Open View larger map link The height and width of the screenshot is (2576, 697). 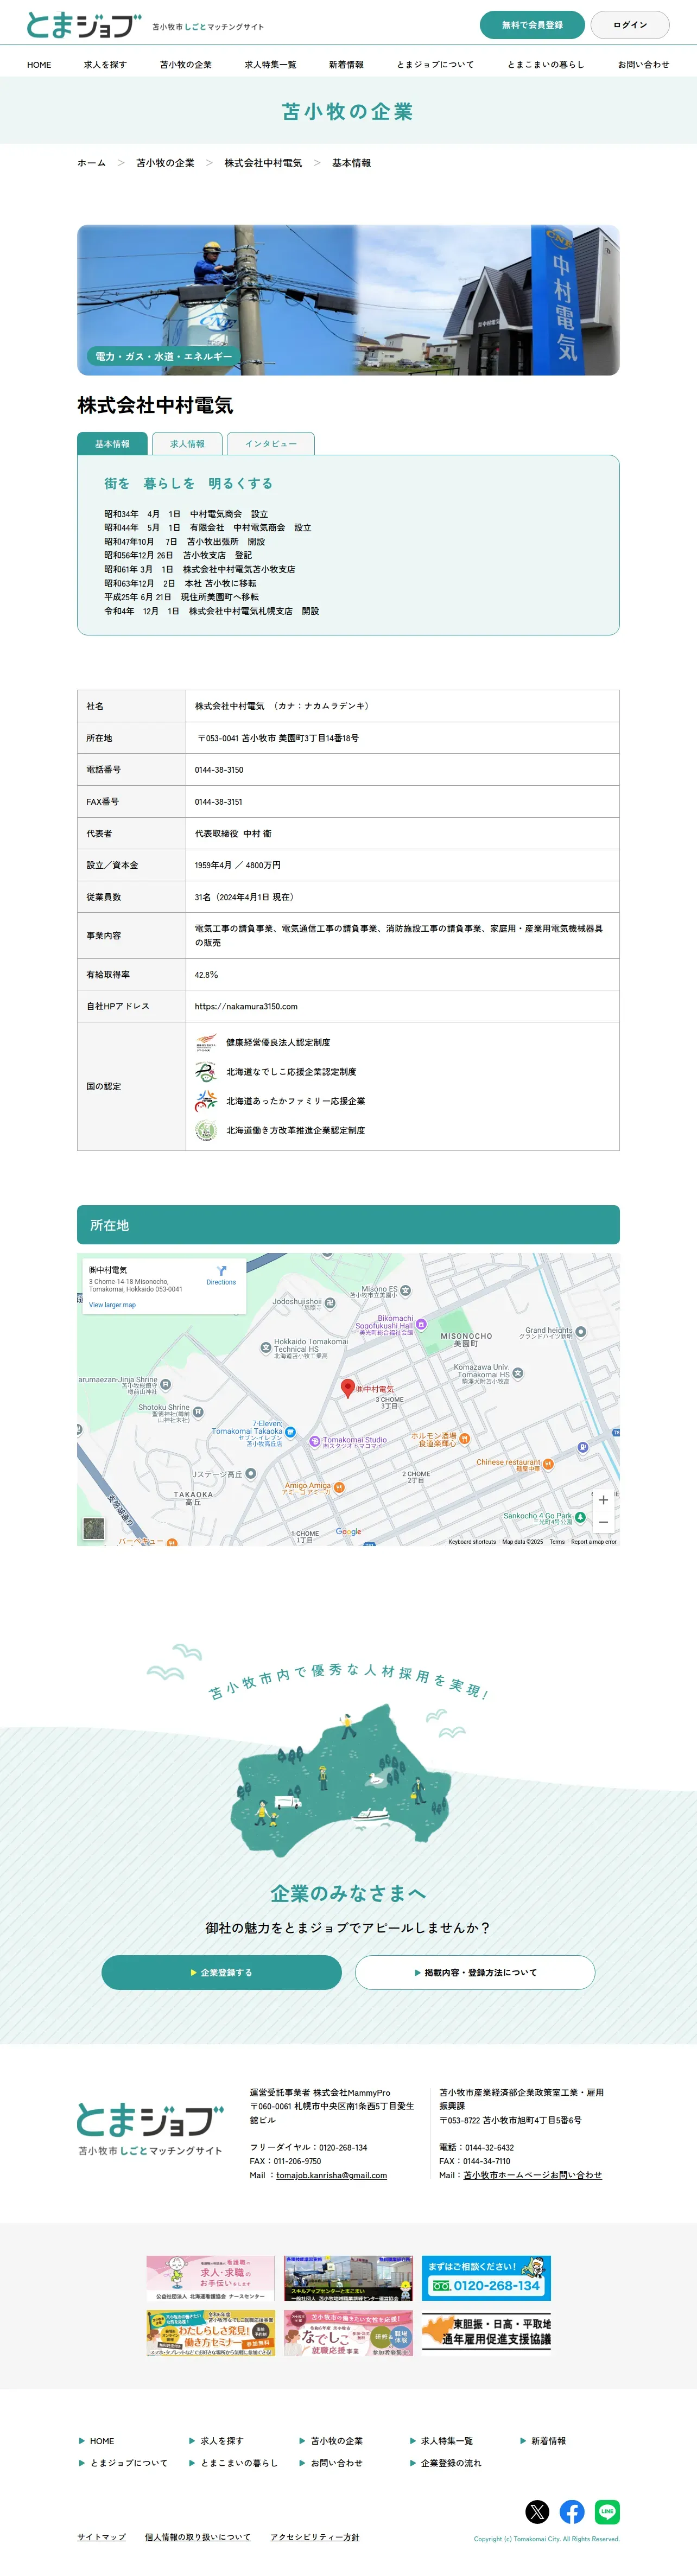pos(112,1305)
